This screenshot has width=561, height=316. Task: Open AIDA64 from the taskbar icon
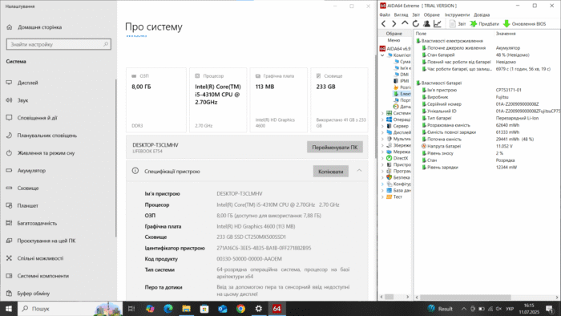click(276, 309)
